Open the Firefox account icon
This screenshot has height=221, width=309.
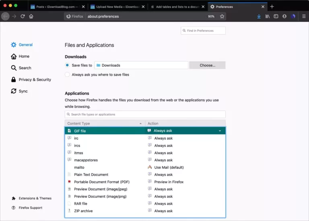pos(284,17)
